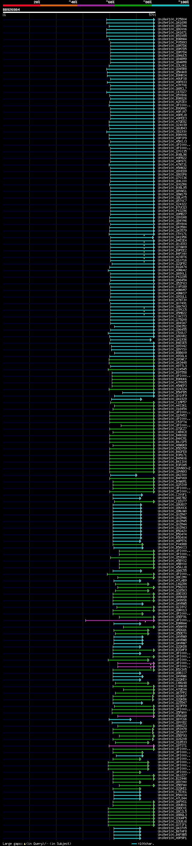Click the green ~80% color legend segment
The height and width of the screenshot is (846, 192).
133,5
